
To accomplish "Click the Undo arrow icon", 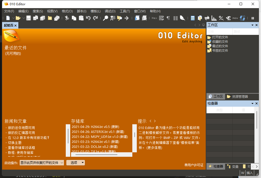I will tap(88, 18).
